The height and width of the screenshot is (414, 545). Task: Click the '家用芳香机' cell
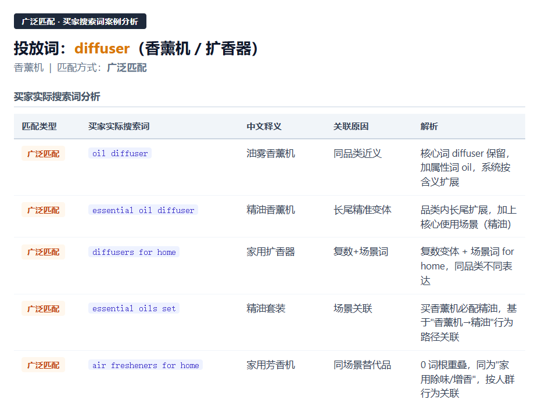click(271, 365)
